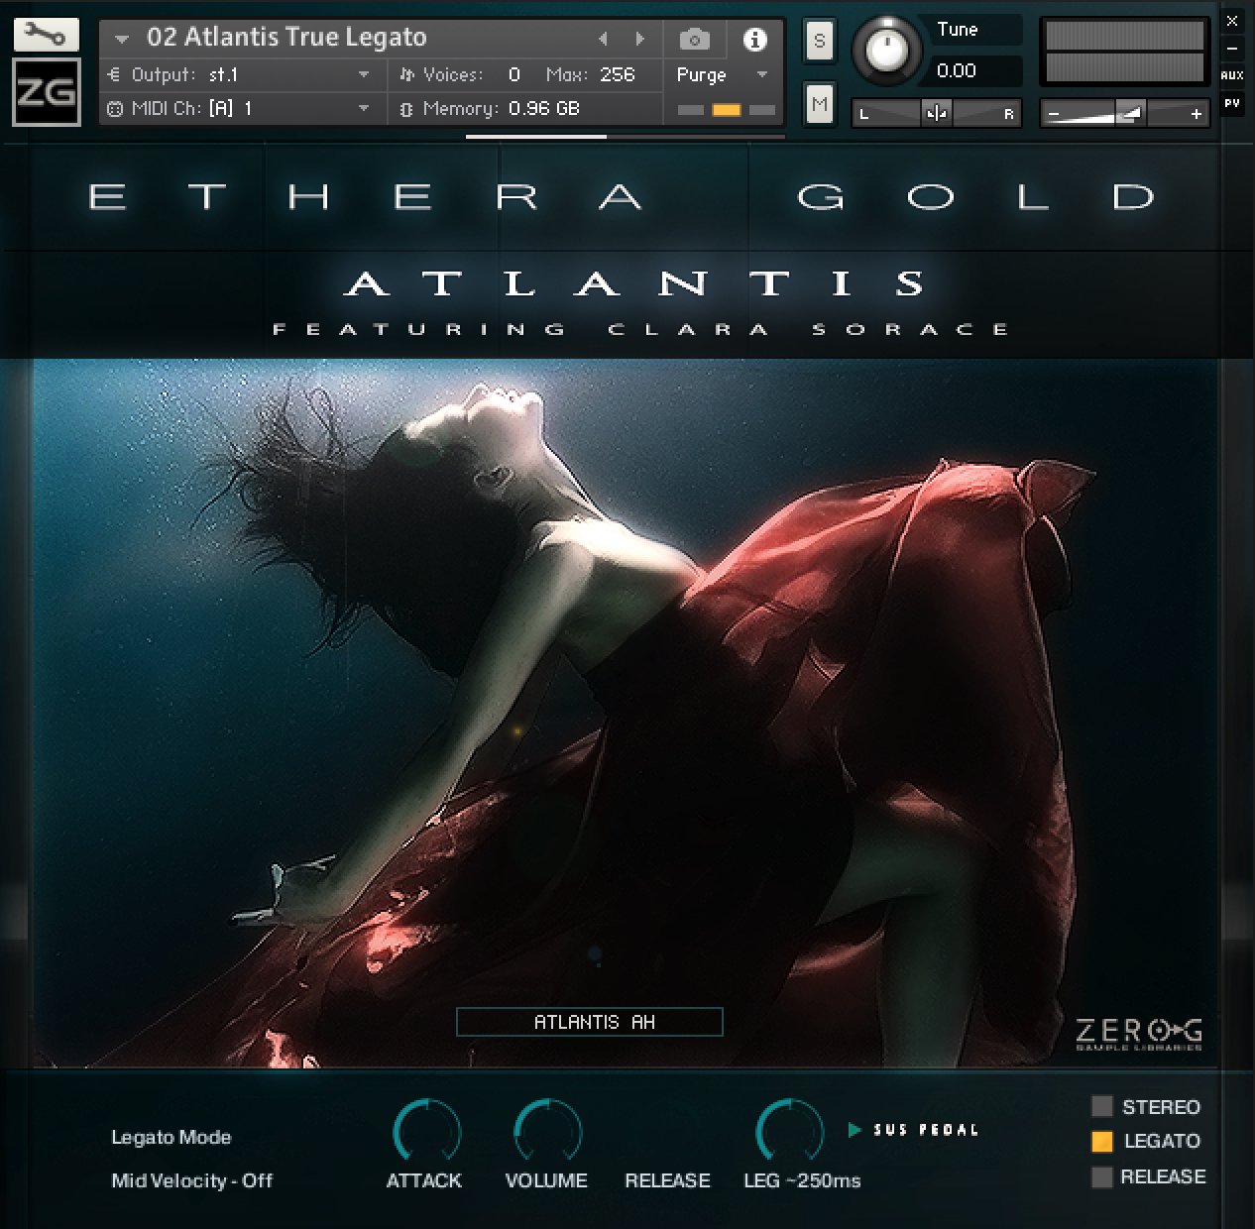Click the Max voices value 256
Viewport: 1255px width, 1229px height.
(x=617, y=74)
